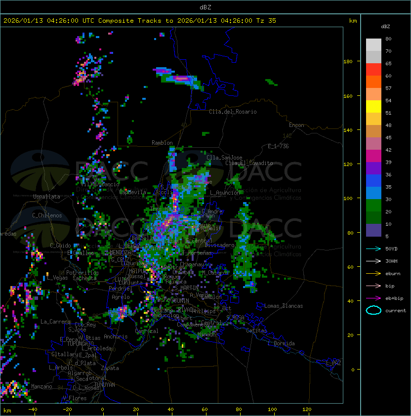The height and width of the screenshot is (416, 411).
Task: Click the 'Anchoris' map label
Action: pyautogui.click(x=116, y=336)
